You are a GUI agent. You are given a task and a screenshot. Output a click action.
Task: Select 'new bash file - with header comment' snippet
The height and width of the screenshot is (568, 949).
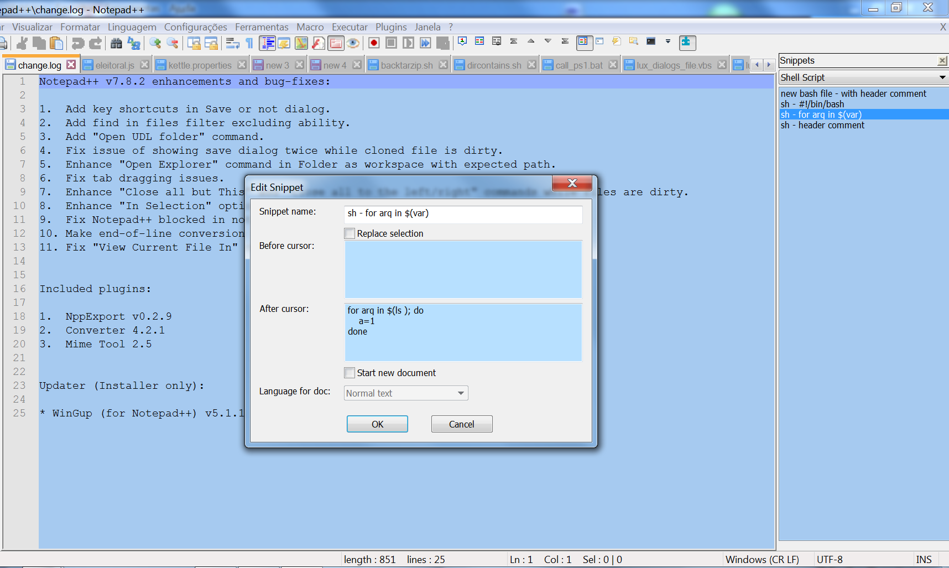853,93
